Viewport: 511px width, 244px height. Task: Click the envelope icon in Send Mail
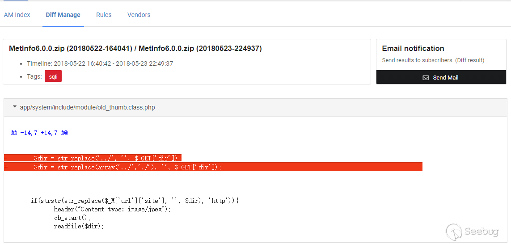[x=426, y=78]
